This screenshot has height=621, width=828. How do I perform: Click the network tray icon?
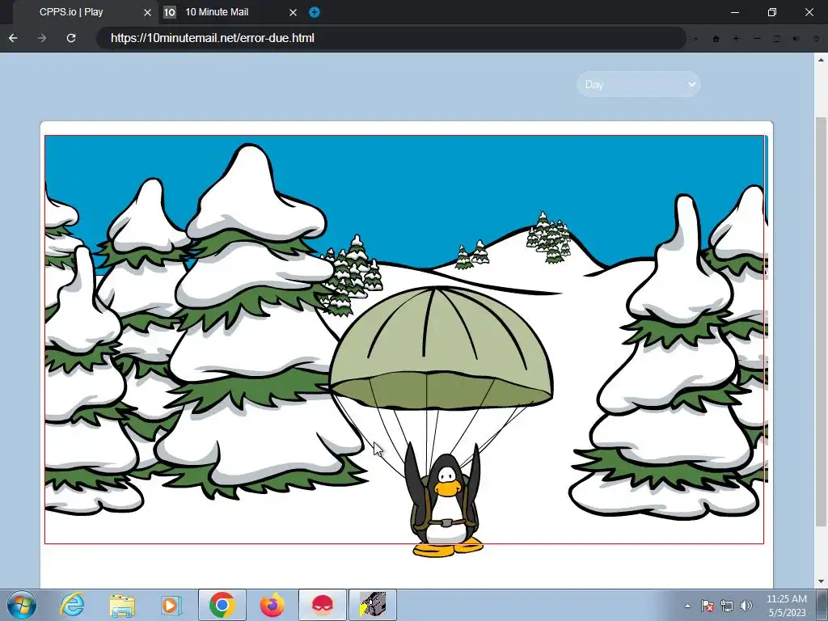(x=727, y=606)
